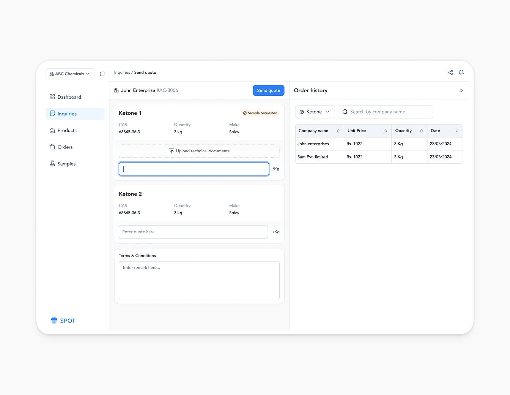Screen dimensions: 510x395
Task: Click the magnifier icon in company search
Action: coord(345,112)
